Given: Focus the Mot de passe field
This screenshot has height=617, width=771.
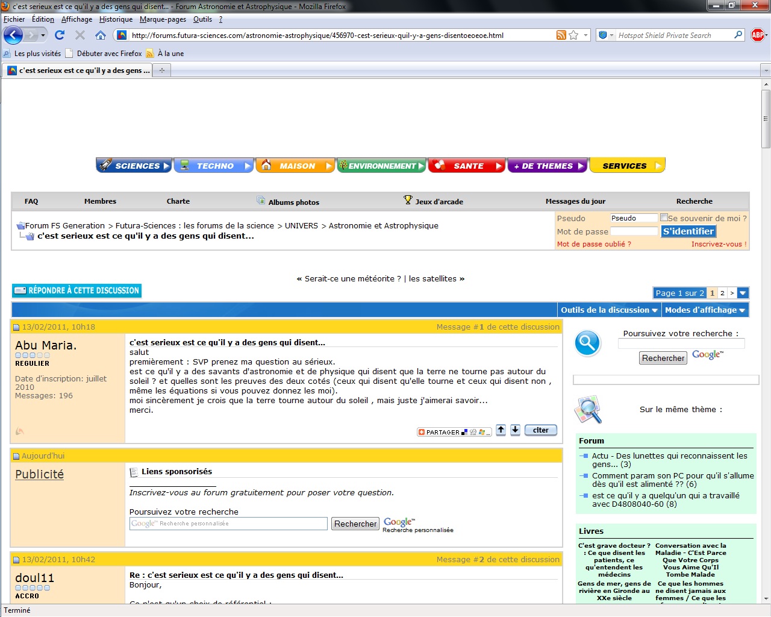Looking at the screenshot, I should (x=634, y=231).
